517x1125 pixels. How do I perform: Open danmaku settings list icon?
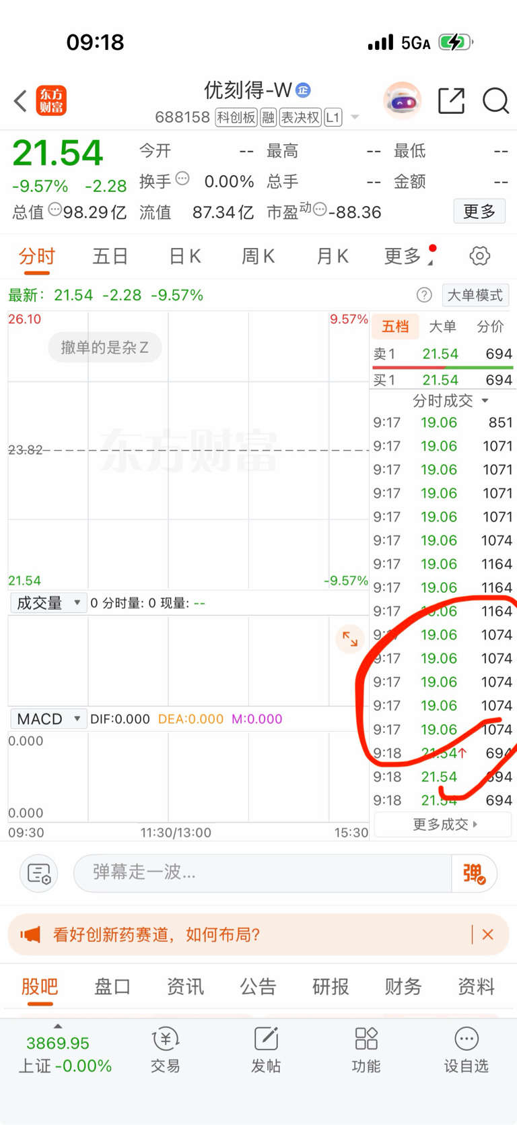(39, 874)
